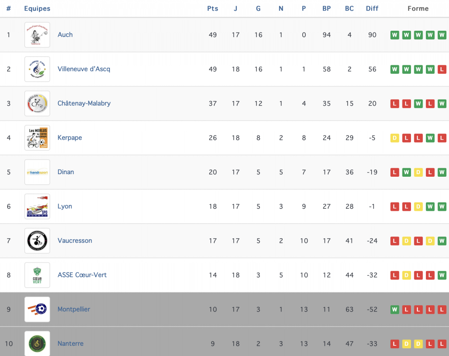Click the Châtenay-Malabry club crest

pyautogui.click(x=37, y=103)
